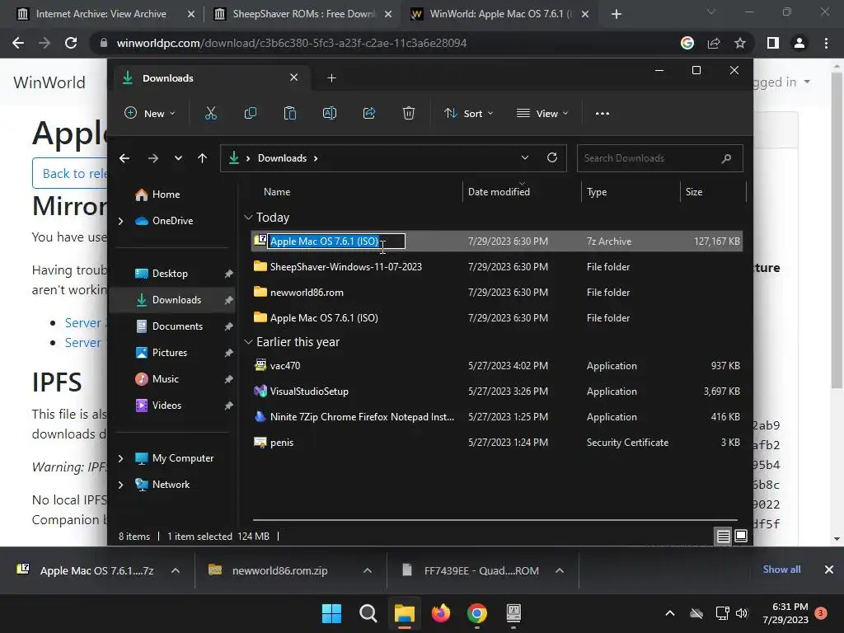Viewport: 844px width, 633px height.
Task: Reload the Chrome page
Action: click(71, 43)
